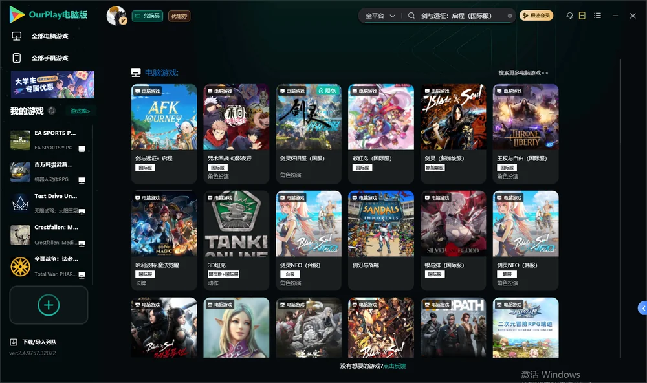Select 全部电脑游戏 in sidebar
This screenshot has height=383, width=647.
[x=50, y=36]
